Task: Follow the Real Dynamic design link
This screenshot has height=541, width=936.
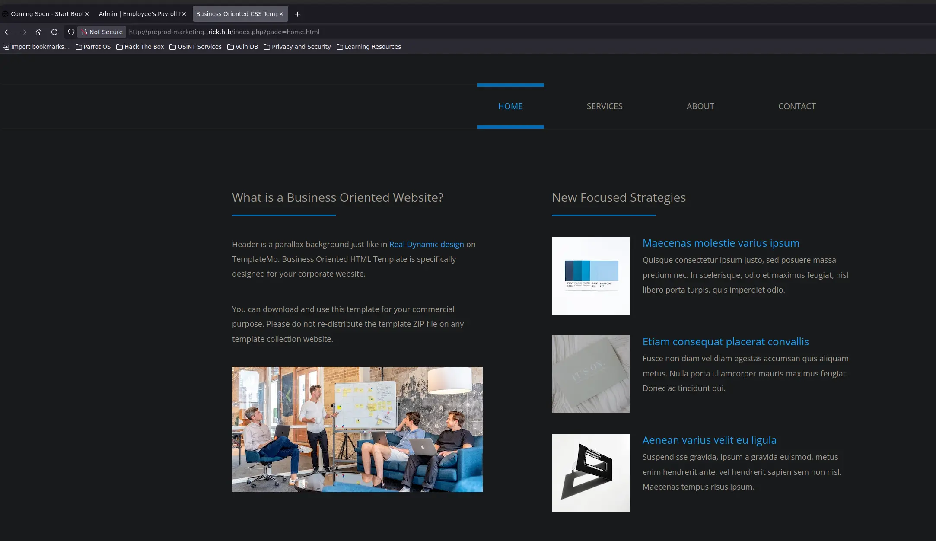Action: tap(426, 245)
